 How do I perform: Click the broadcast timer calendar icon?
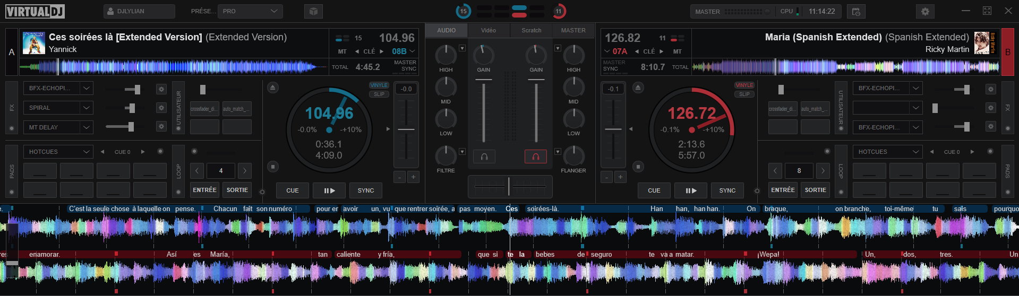[856, 11]
